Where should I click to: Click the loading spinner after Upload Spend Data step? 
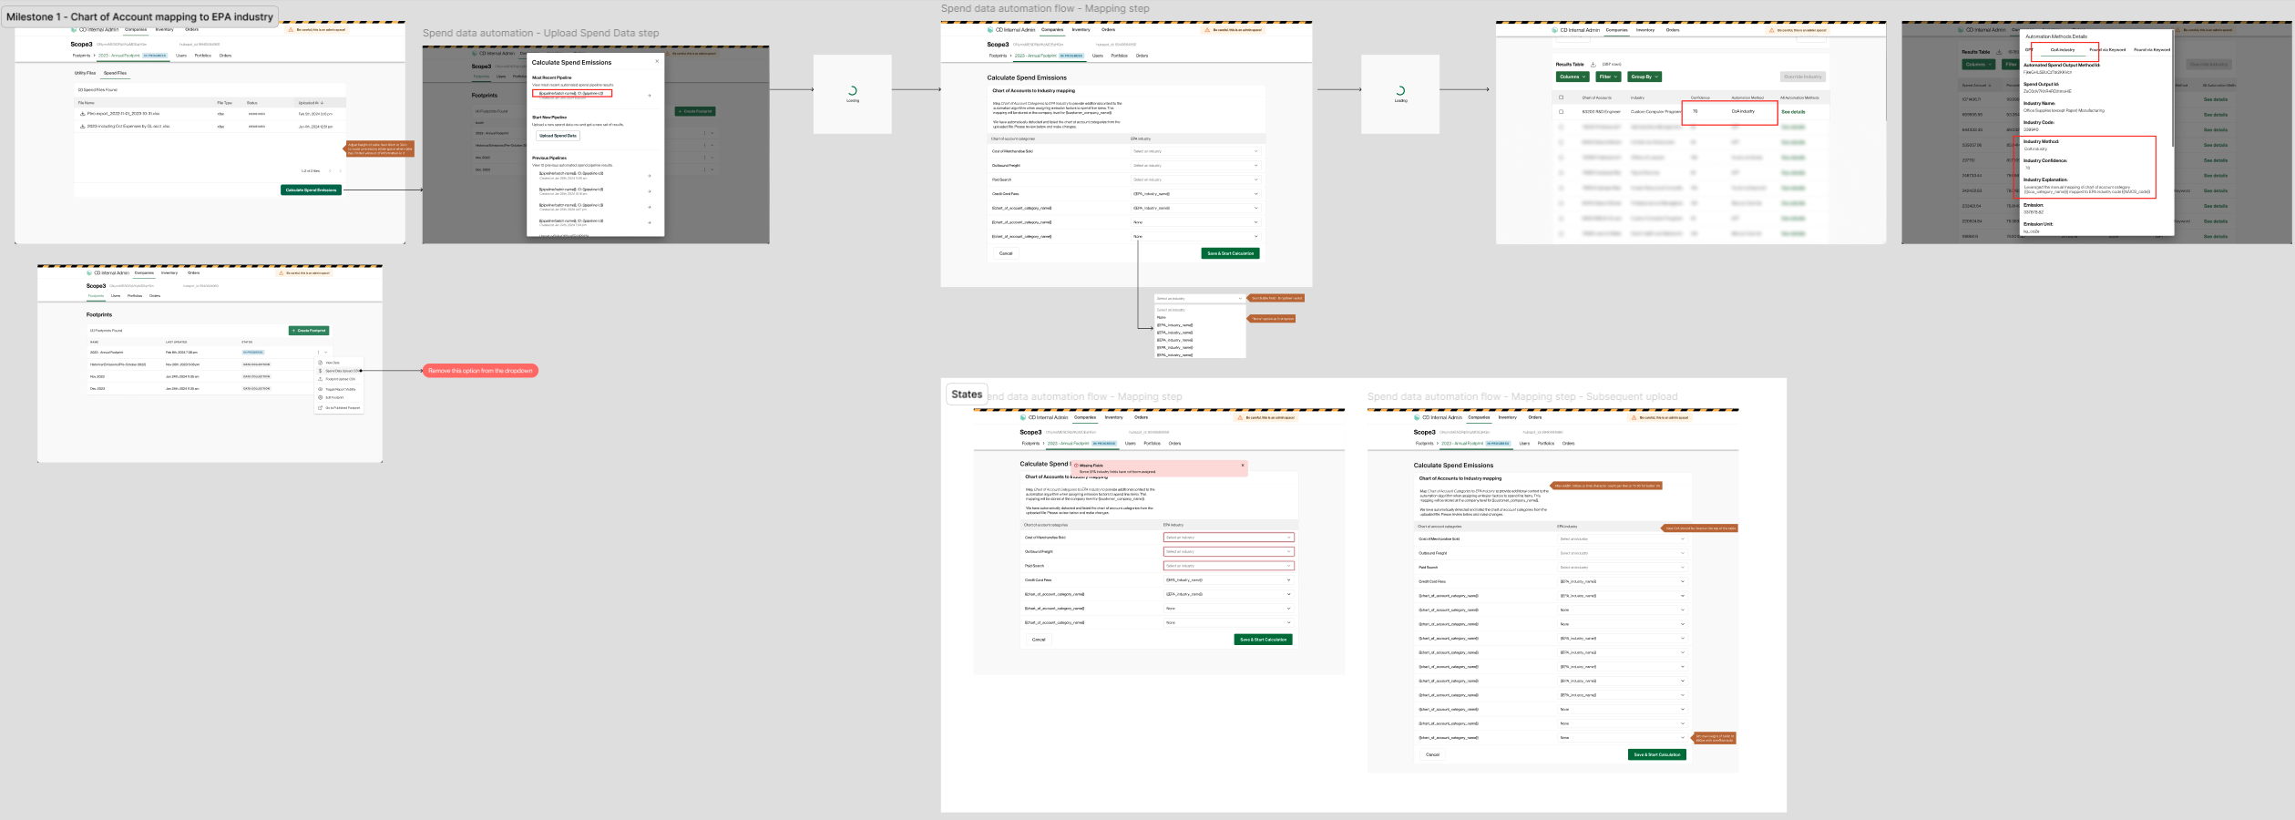pos(852,91)
